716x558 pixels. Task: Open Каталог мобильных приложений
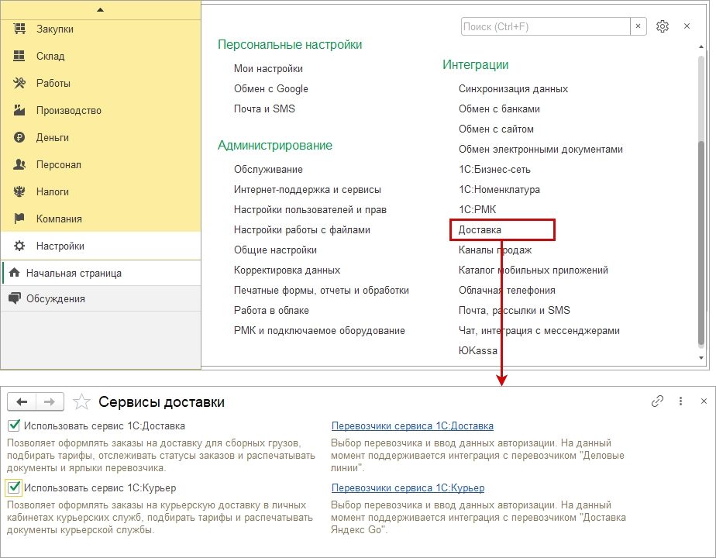[533, 270]
